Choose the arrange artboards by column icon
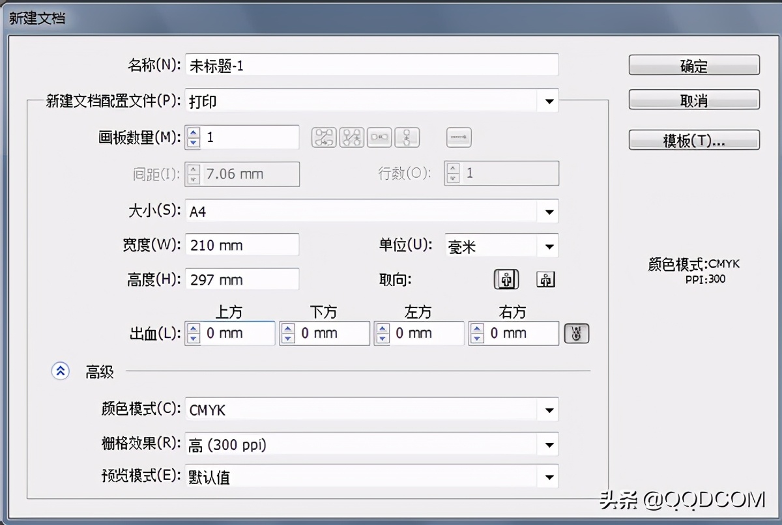 [x=406, y=137]
